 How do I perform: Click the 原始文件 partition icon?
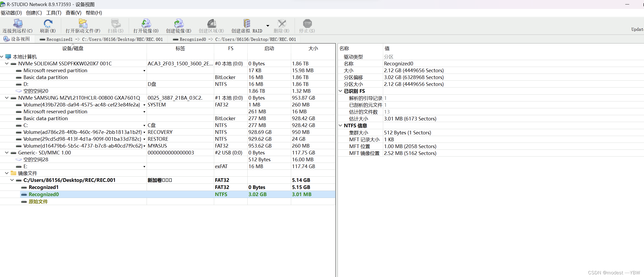pyautogui.click(x=24, y=202)
